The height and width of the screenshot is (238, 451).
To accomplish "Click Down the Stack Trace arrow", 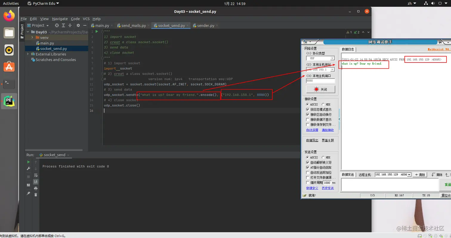I will click(x=36, y=168).
